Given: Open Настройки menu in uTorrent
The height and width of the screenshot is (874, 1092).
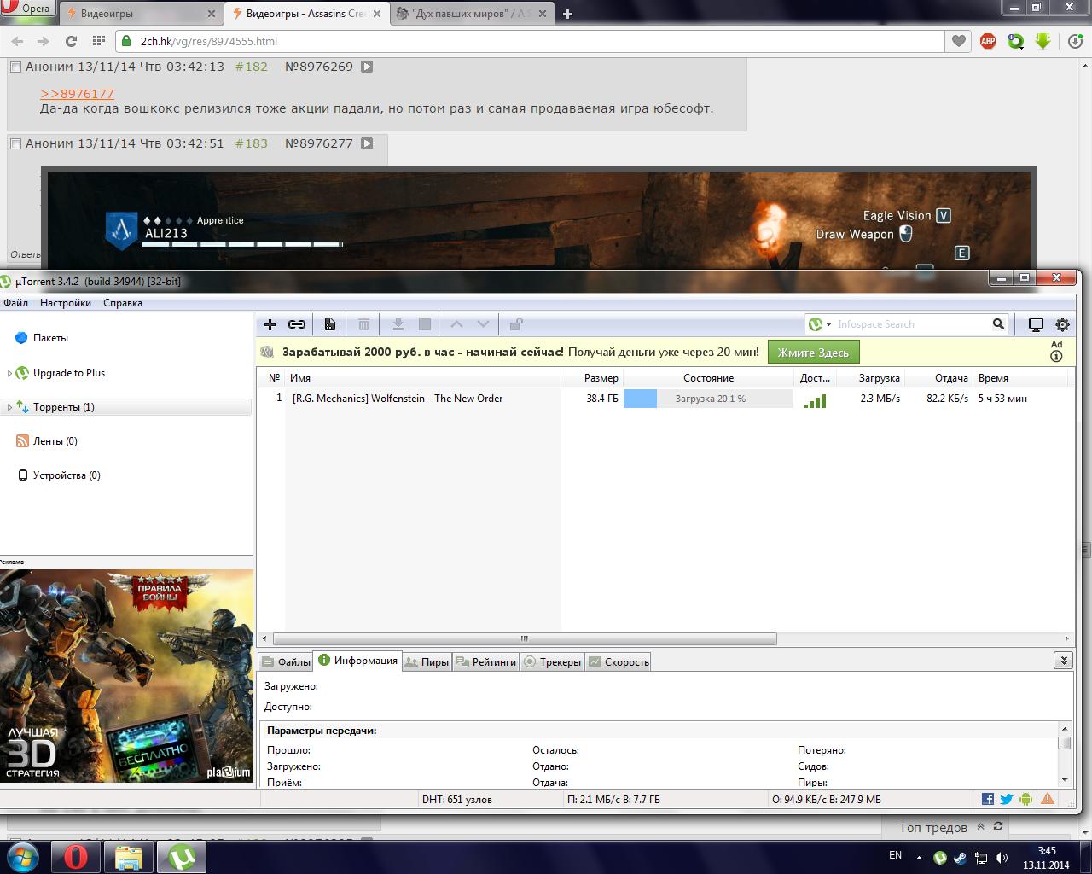Looking at the screenshot, I should click(66, 303).
